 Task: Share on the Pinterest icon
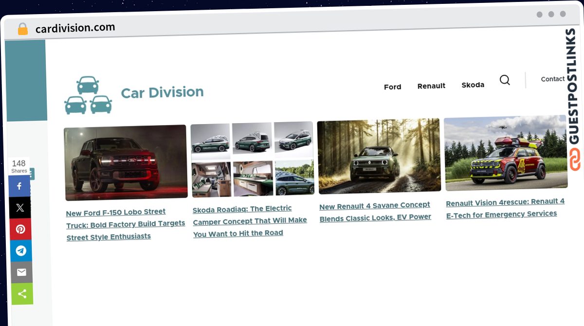click(20, 229)
